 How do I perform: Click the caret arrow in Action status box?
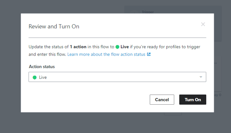coord(201,77)
